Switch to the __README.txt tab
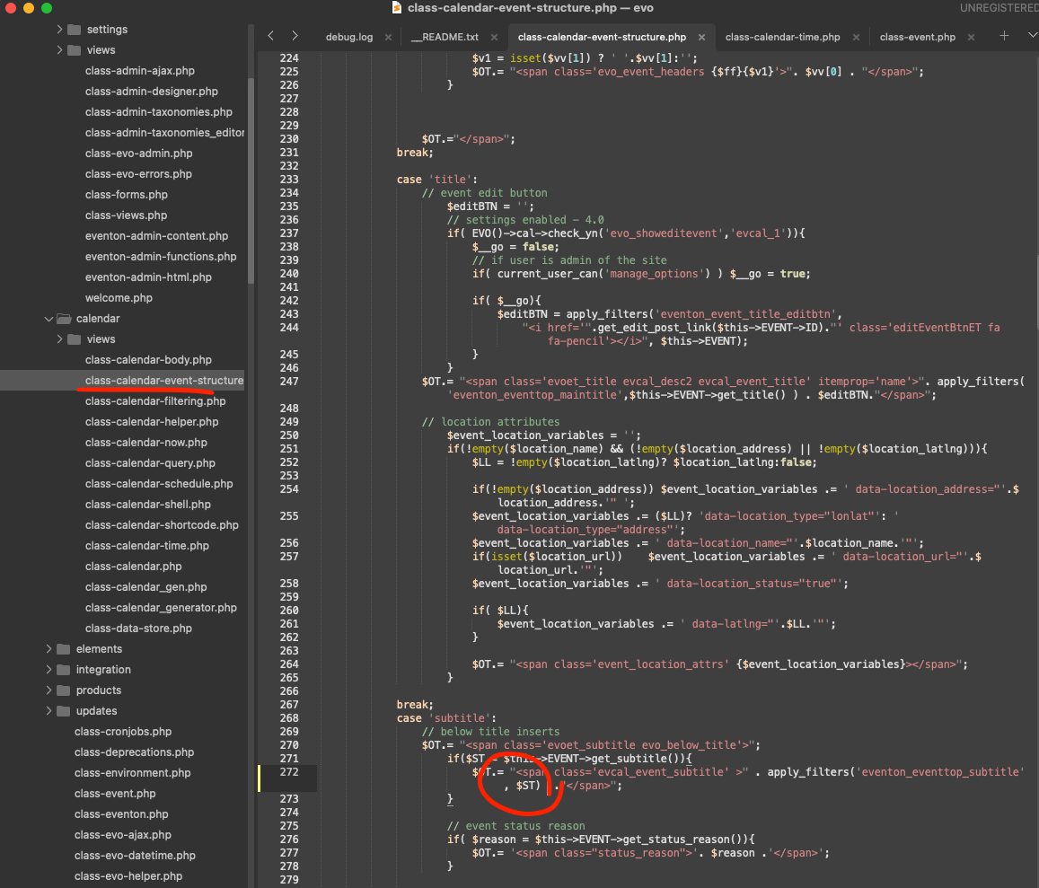 [x=445, y=37]
